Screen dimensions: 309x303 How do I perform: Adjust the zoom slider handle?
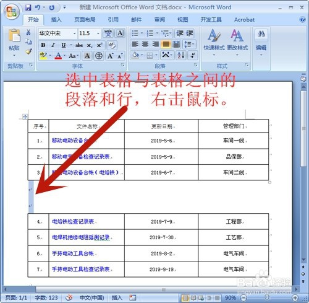pyautogui.click(x=267, y=297)
